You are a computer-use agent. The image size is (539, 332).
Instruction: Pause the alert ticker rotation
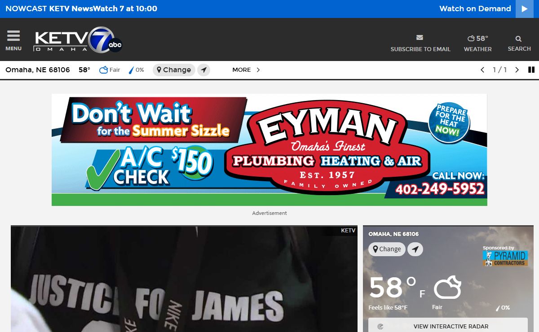coord(531,70)
